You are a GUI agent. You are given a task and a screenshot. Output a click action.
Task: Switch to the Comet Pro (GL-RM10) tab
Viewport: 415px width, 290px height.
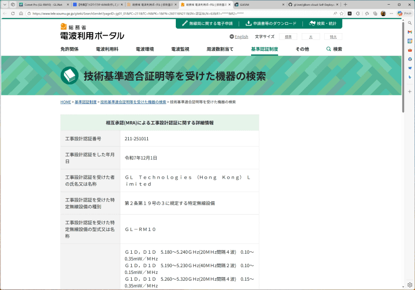pos(43,5)
